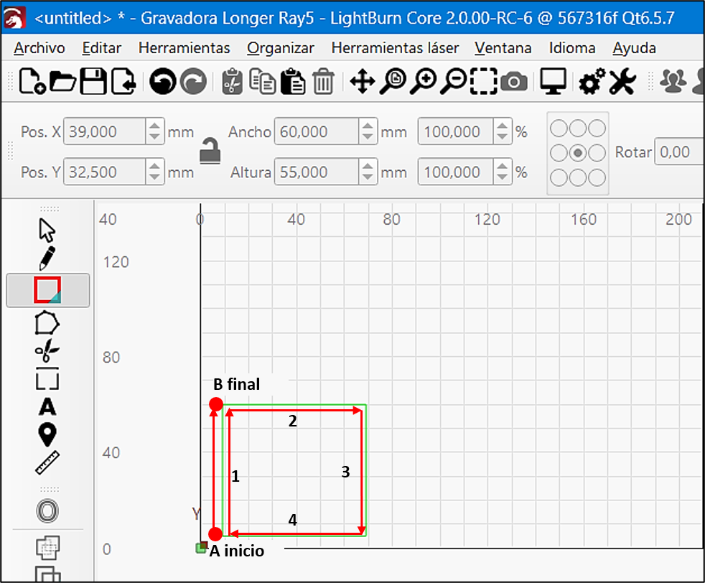Open the Idioma menu

tap(572, 47)
